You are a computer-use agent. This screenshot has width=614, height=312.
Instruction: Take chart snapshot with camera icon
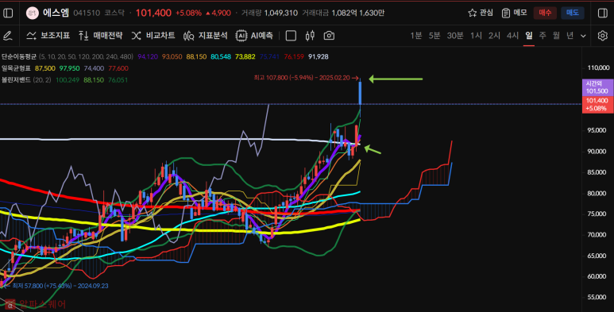pos(329,36)
